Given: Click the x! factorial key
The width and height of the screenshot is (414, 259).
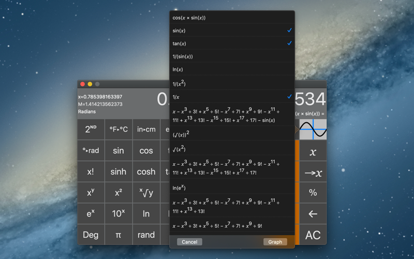Looking at the screenshot, I should click(91, 171).
